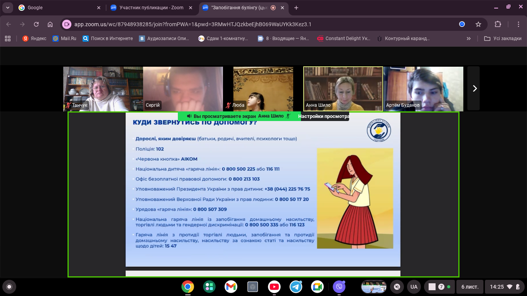Go to the browser home page
Screen dimensions: 527x296
(x=50, y=24)
